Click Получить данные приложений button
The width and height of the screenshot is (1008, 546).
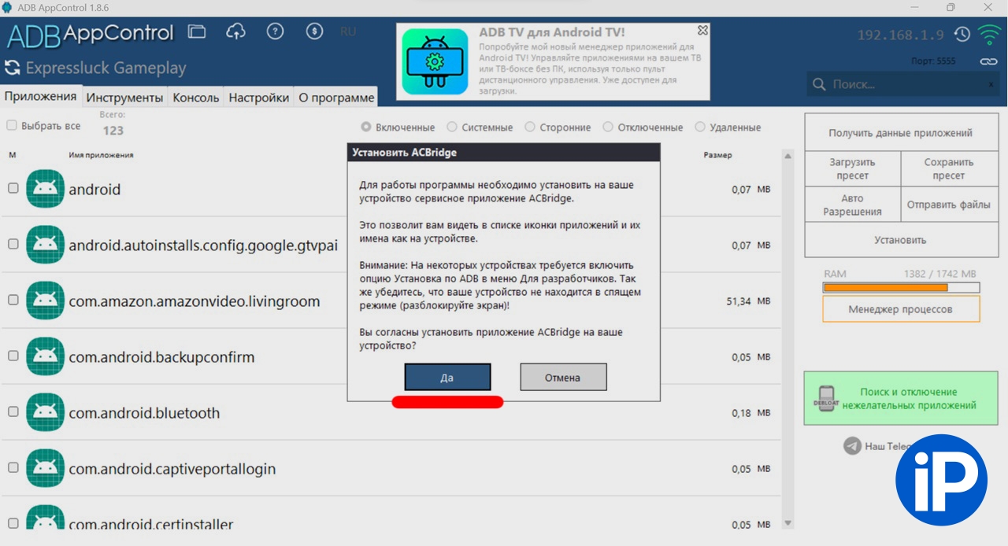coord(900,133)
